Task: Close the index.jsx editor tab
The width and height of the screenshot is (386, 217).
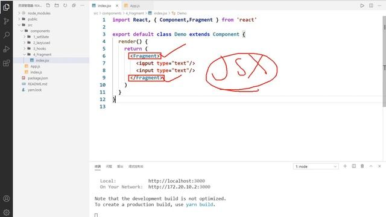Action: click(117, 5)
